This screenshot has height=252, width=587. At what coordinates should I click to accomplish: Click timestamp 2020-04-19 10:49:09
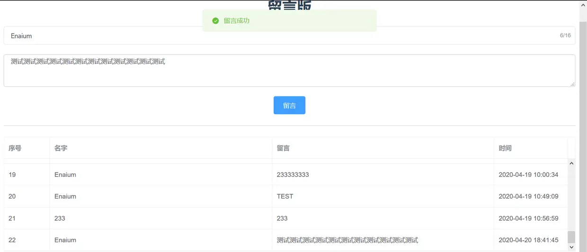pyautogui.click(x=528, y=196)
